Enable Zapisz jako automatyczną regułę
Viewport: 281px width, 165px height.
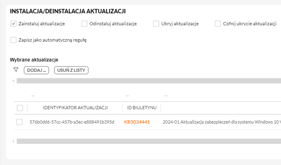tap(13, 40)
